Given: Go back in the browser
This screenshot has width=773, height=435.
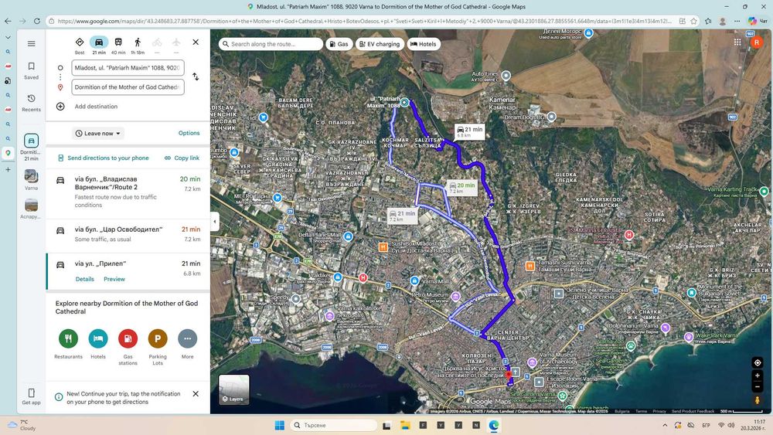Looking at the screenshot, I should coord(8,21).
